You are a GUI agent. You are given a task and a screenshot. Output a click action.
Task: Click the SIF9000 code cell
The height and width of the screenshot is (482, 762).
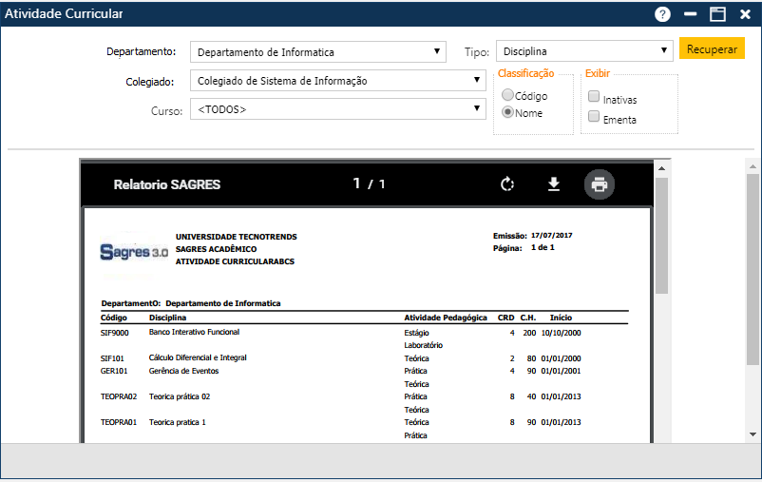[115, 333]
